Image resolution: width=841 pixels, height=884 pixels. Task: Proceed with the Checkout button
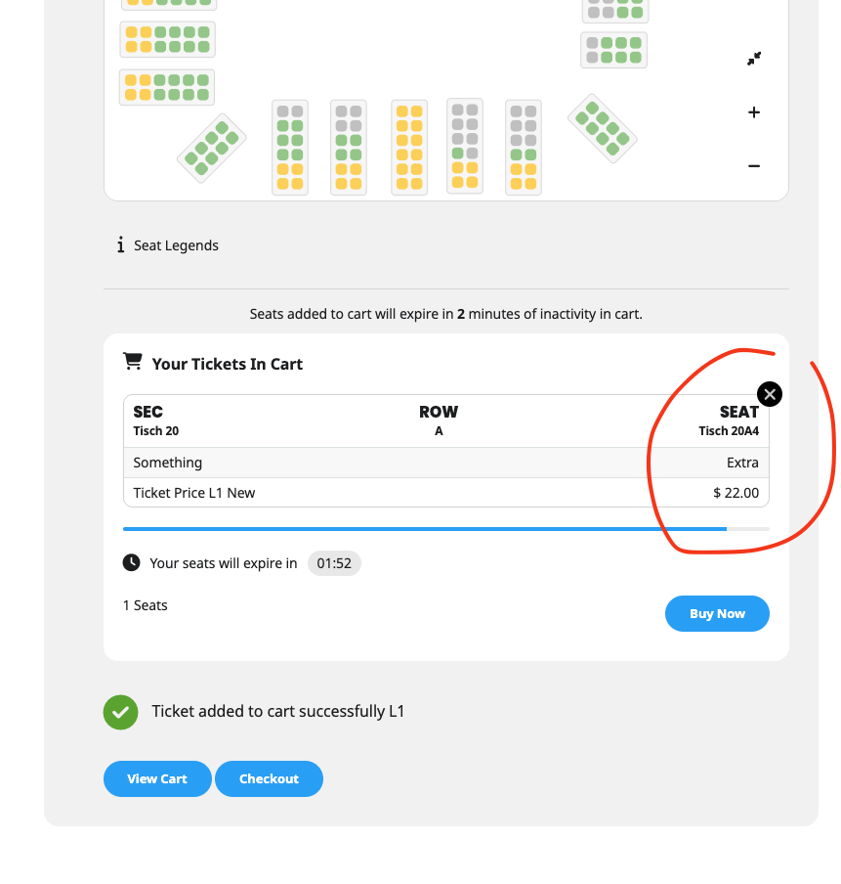269,778
